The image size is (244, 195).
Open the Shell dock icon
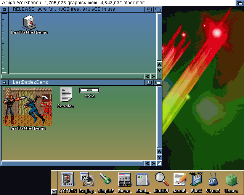(142, 179)
